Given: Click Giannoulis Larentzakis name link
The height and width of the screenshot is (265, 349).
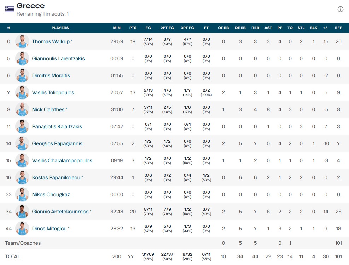Looking at the screenshot, I should (x=58, y=58).
